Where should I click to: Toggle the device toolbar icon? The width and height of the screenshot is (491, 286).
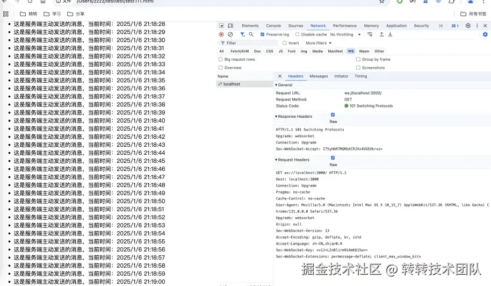point(230,26)
